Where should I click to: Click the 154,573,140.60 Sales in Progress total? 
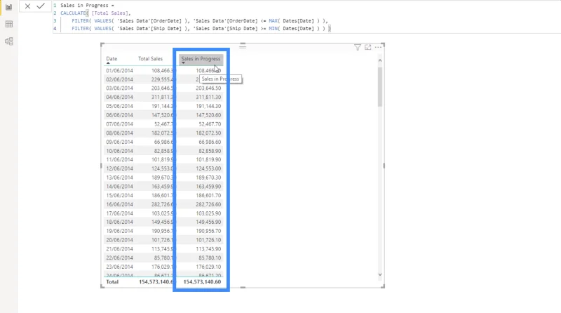tap(202, 282)
